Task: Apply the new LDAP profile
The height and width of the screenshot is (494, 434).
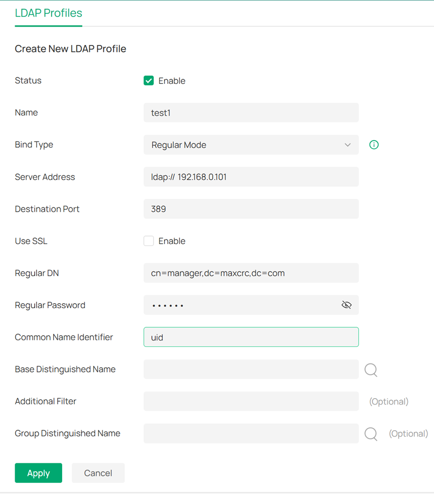Action: coord(38,472)
